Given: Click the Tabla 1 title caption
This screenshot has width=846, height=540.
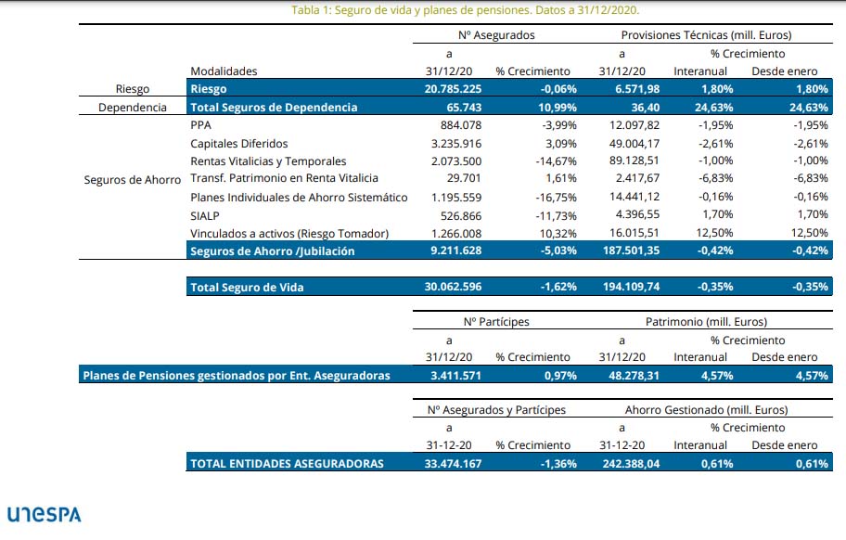Looking at the screenshot, I should 465,10.
